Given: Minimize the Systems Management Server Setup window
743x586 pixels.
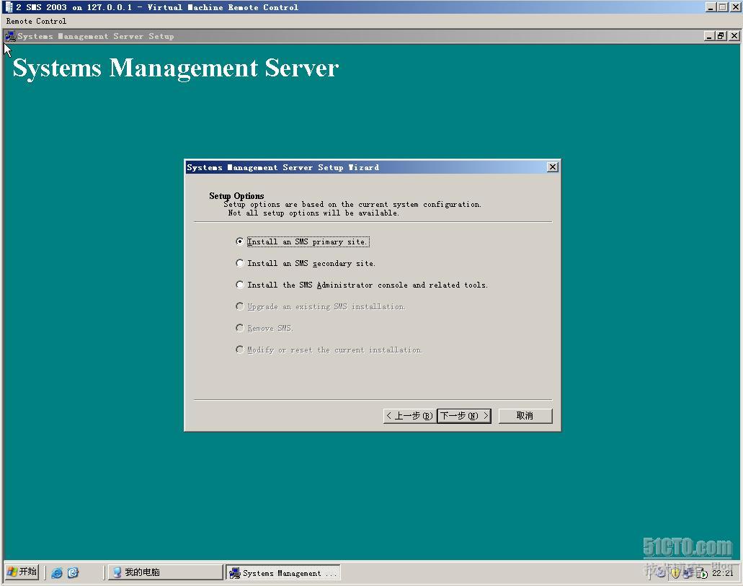Looking at the screenshot, I should [709, 36].
